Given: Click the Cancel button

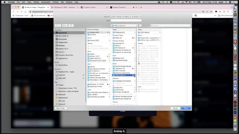Looking at the screenshot, I should (x=175, y=108).
